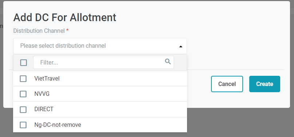This screenshot has width=294, height=137.
Task: Focus the Filter text field
Action: point(103,62)
